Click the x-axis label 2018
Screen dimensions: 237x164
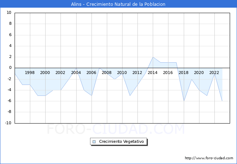[183, 73]
